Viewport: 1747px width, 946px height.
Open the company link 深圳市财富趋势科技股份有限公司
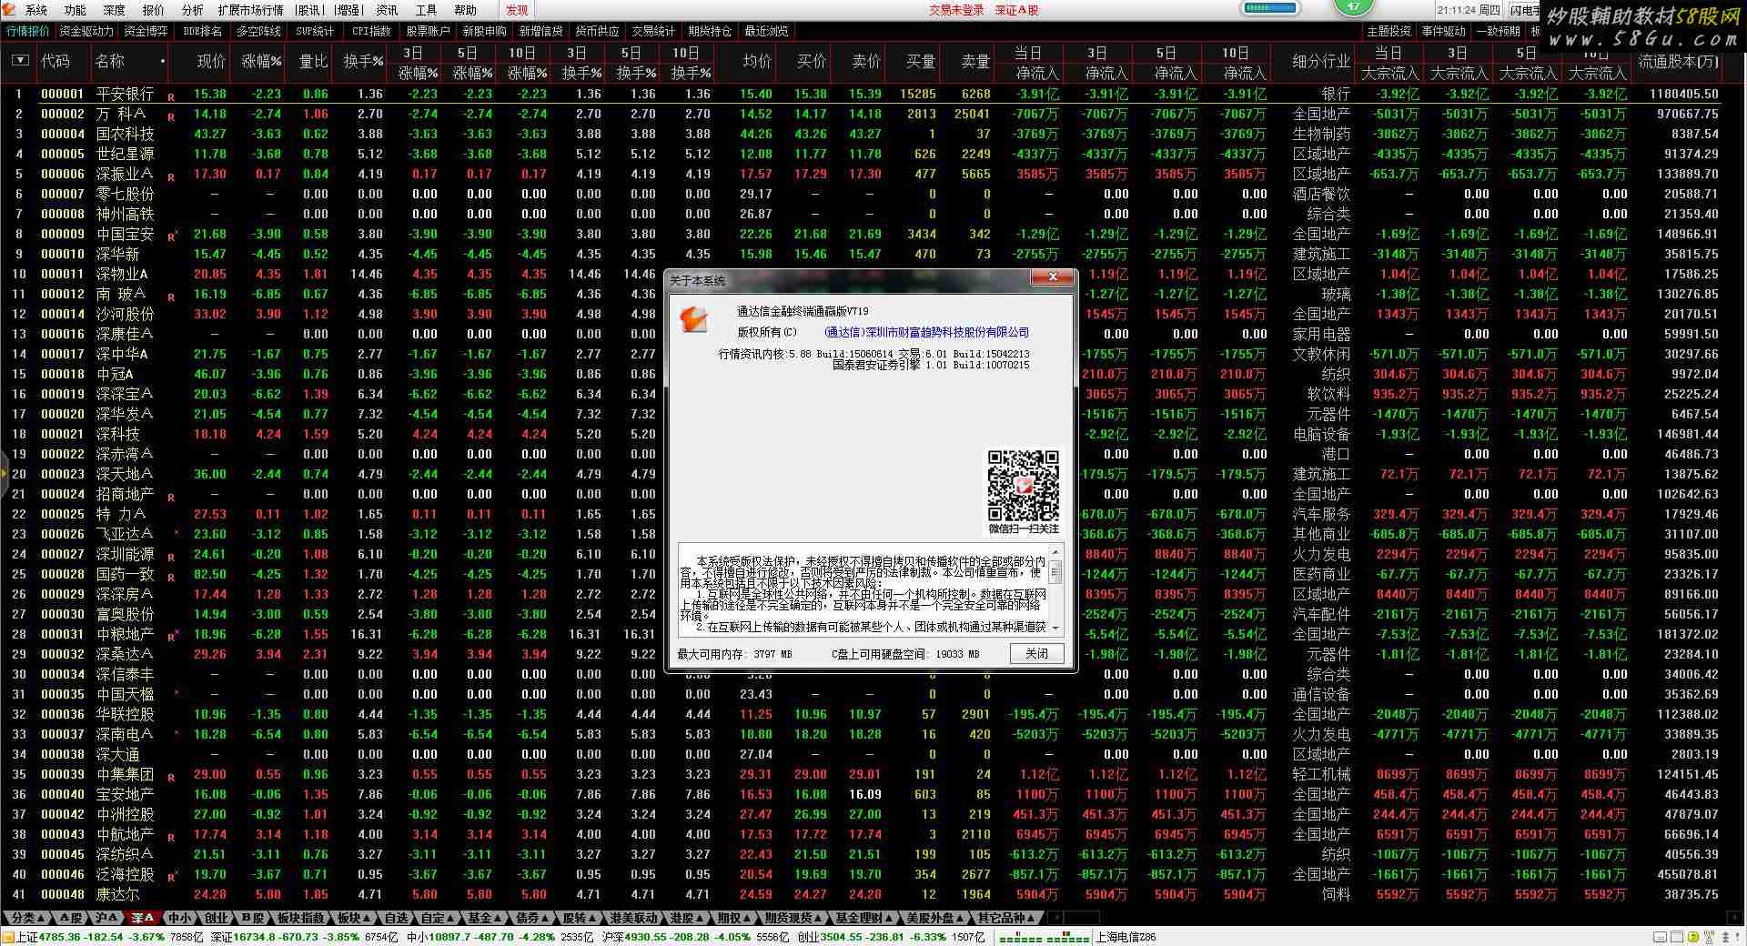[x=926, y=332]
